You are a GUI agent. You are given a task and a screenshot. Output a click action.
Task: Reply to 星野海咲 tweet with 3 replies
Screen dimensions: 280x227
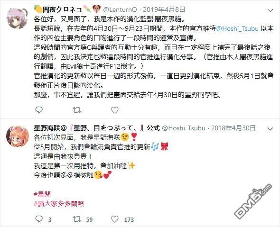point(39,219)
